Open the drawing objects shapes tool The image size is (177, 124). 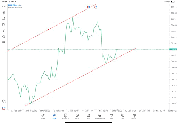[x=4, y=36]
